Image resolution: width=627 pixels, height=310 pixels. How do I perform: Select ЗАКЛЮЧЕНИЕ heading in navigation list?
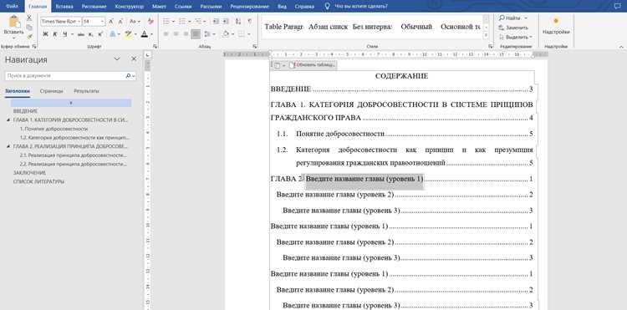[29, 173]
